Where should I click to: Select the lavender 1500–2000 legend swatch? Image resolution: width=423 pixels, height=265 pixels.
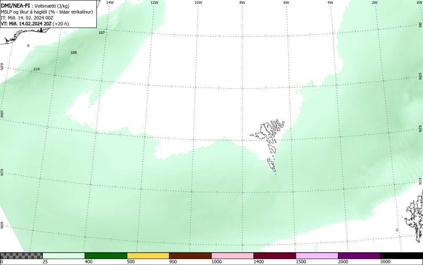[317, 256]
